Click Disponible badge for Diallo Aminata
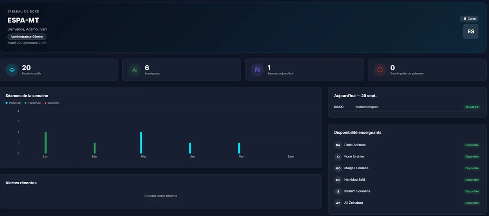The height and width of the screenshot is (216, 489). [x=472, y=145]
